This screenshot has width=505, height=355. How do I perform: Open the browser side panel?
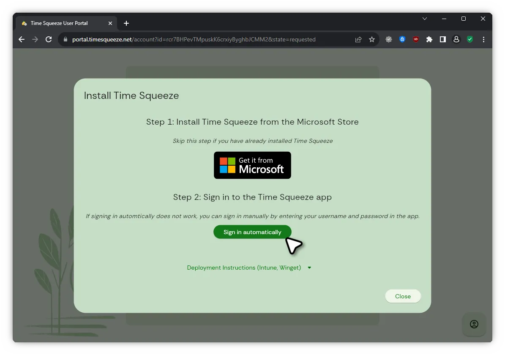(443, 39)
